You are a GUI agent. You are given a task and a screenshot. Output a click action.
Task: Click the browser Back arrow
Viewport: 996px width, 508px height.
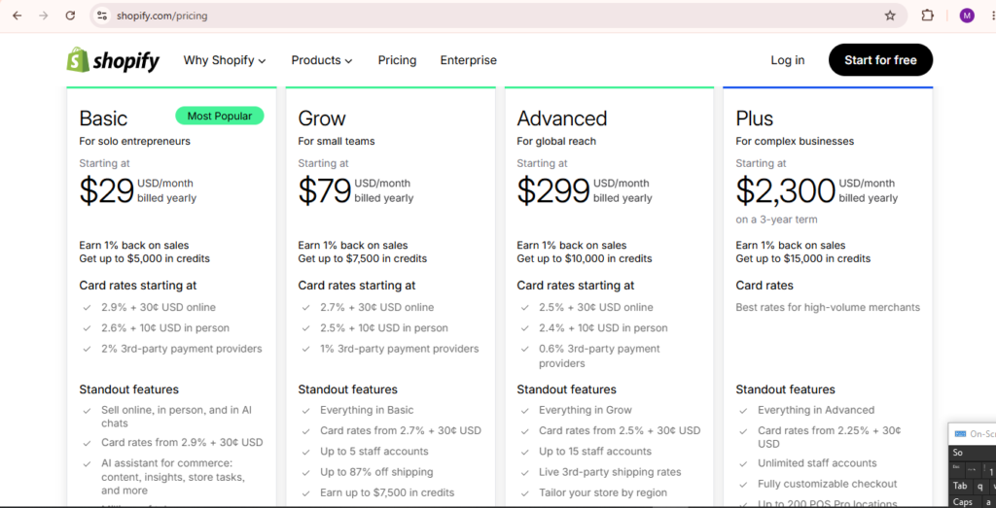pyautogui.click(x=18, y=16)
